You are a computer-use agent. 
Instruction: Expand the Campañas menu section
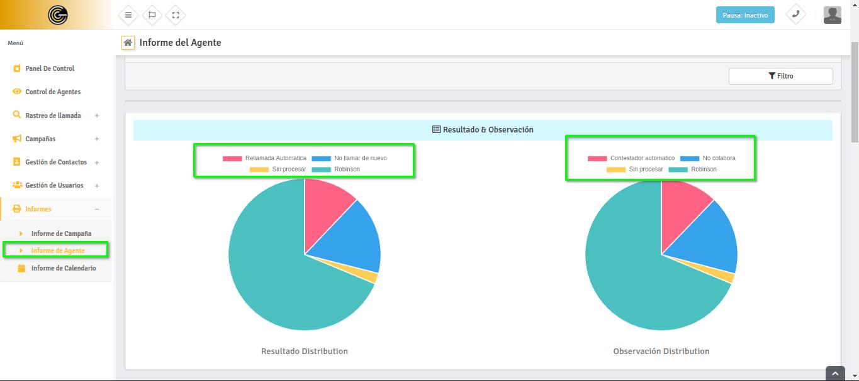pyautogui.click(x=96, y=139)
